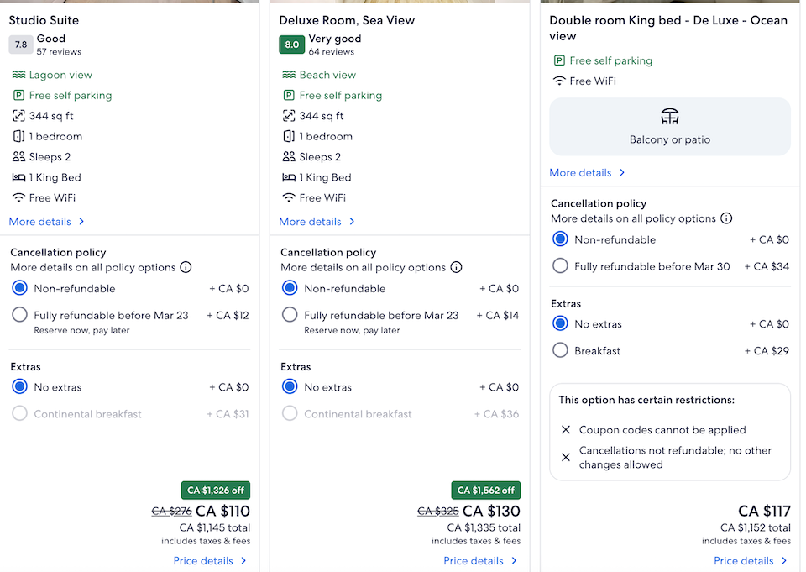Click the Balcony or patio icon
The image size is (806, 572).
point(670,117)
